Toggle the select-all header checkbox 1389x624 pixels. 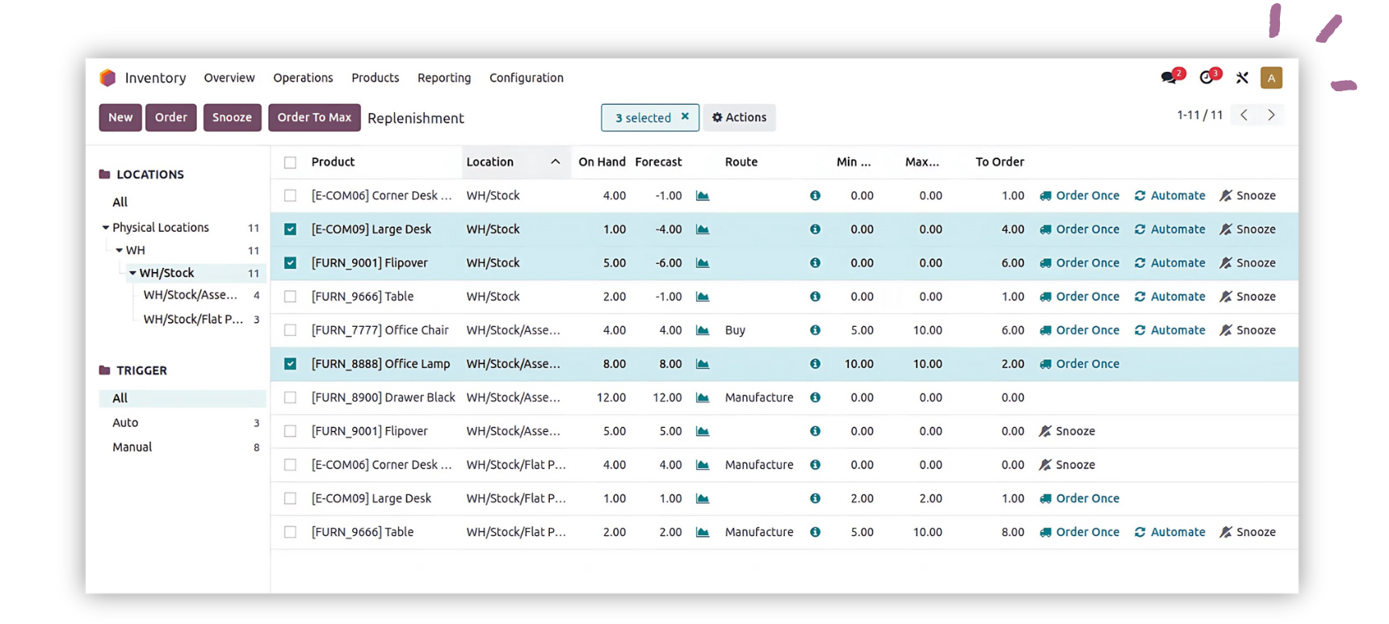[x=290, y=162]
